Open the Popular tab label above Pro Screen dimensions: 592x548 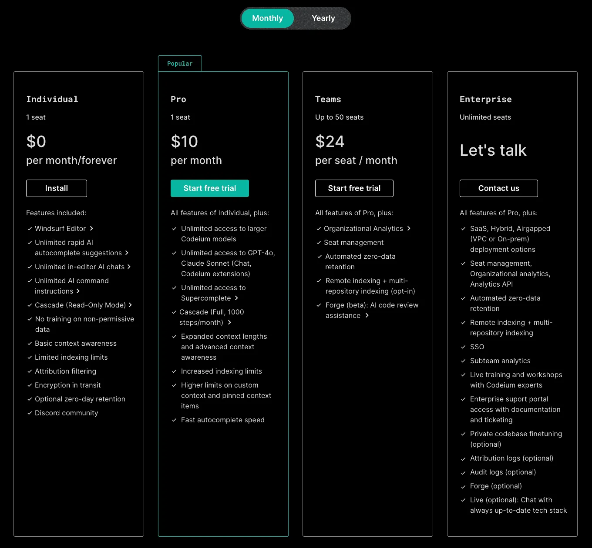coord(180,63)
